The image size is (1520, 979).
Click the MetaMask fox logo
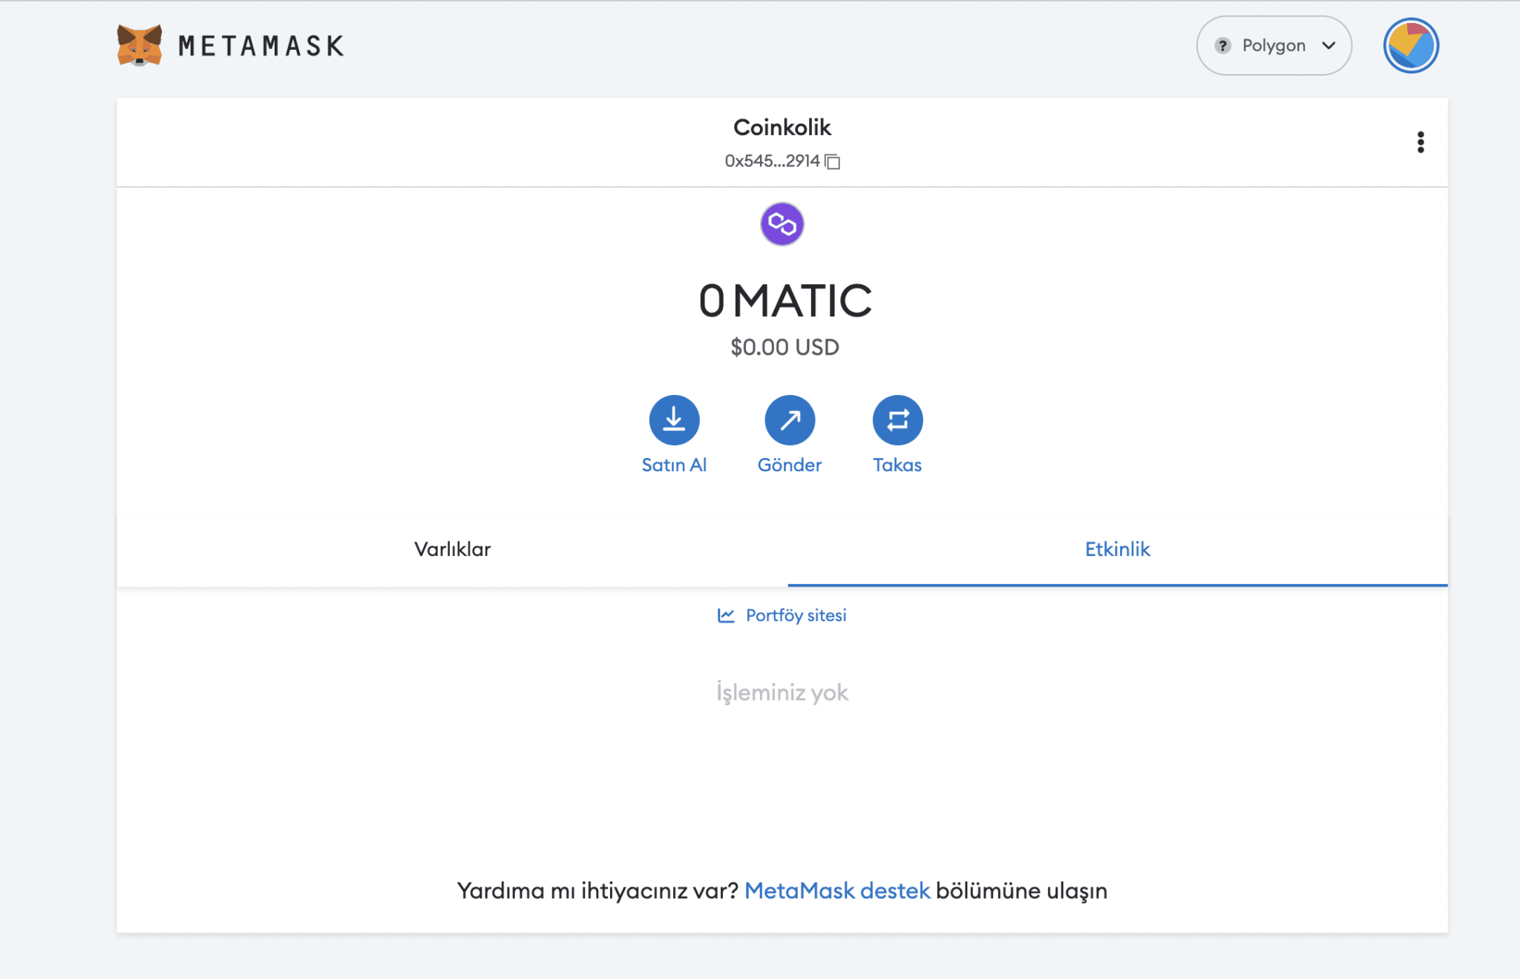click(x=140, y=45)
